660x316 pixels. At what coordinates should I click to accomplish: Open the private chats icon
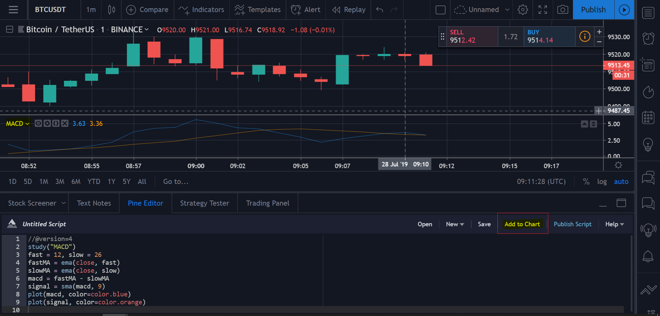pos(648,203)
